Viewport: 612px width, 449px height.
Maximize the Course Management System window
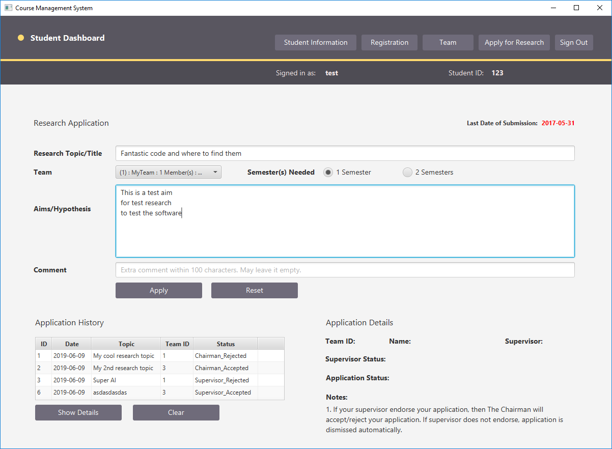click(576, 8)
